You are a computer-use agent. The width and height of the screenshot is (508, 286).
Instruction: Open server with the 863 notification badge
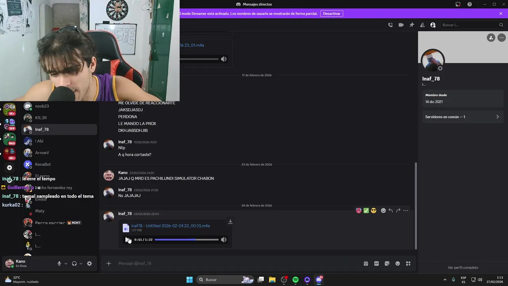pyautogui.click(x=10, y=139)
